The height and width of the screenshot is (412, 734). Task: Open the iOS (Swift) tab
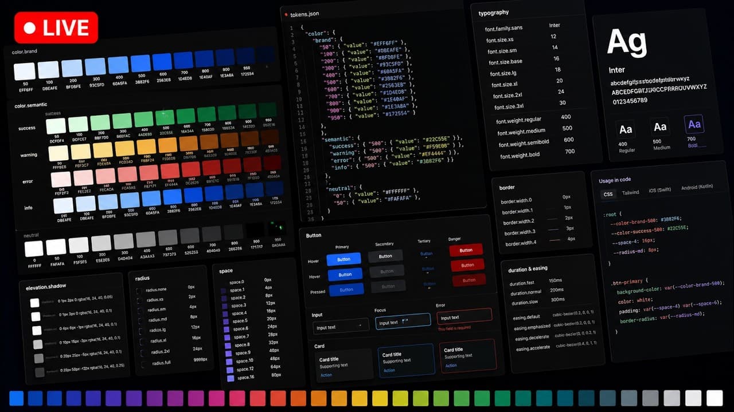pos(659,190)
